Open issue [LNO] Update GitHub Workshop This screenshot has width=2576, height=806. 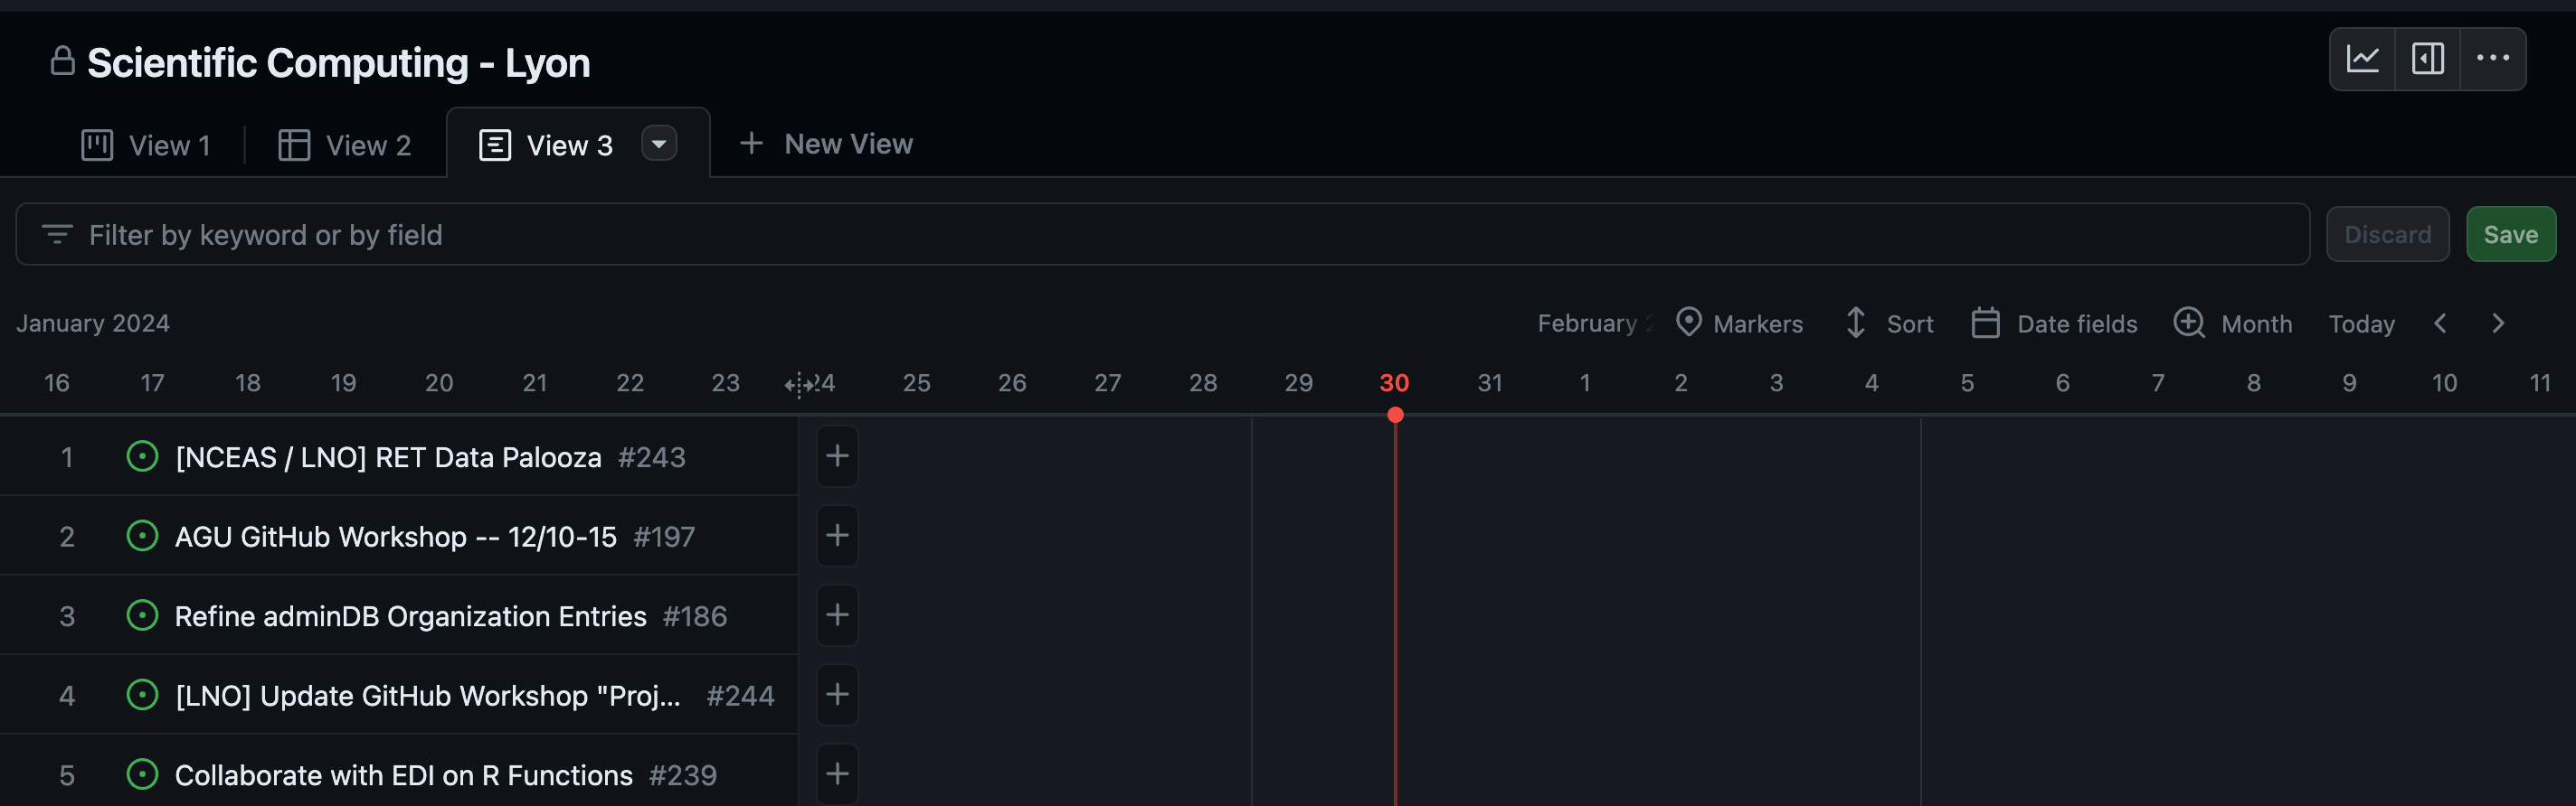[428, 696]
